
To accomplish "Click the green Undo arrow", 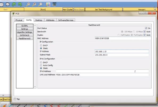I will point(14,5).
